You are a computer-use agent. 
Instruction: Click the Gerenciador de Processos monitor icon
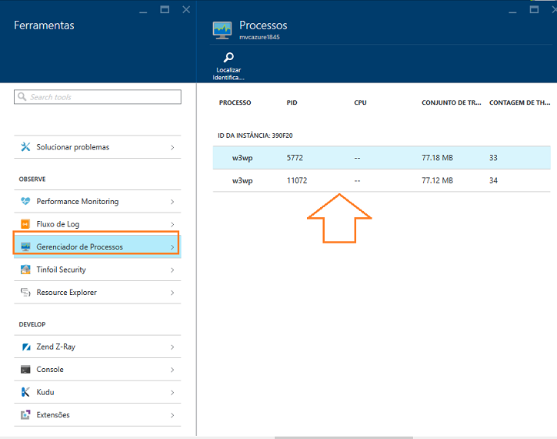[x=25, y=247]
